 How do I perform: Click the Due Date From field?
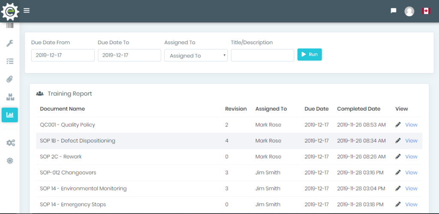tap(63, 55)
